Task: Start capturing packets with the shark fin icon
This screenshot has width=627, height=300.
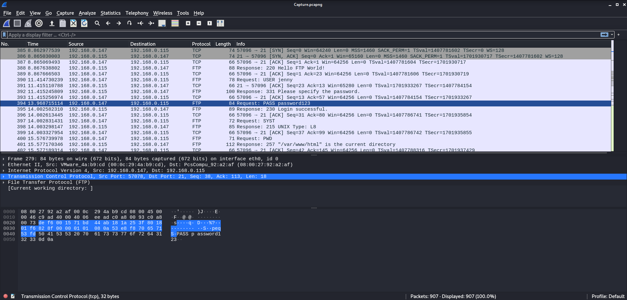Action: (x=7, y=23)
